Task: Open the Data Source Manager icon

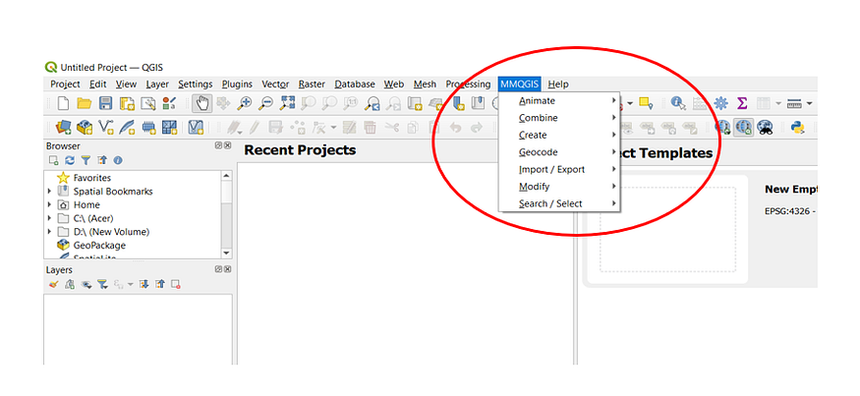Action: coord(64,128)
